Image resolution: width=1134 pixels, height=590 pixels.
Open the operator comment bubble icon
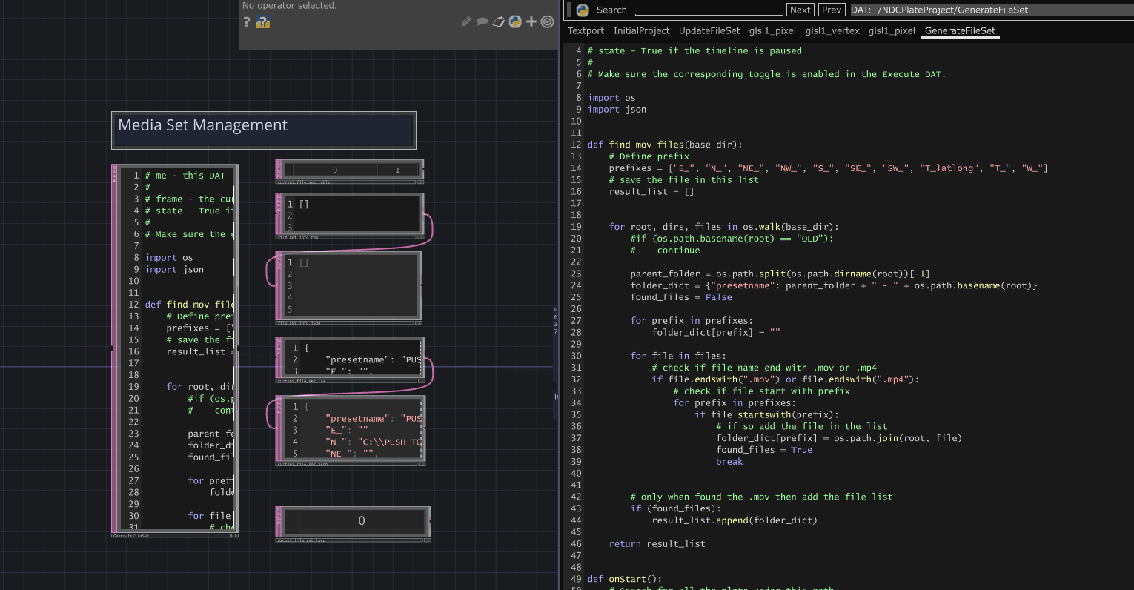482,21
